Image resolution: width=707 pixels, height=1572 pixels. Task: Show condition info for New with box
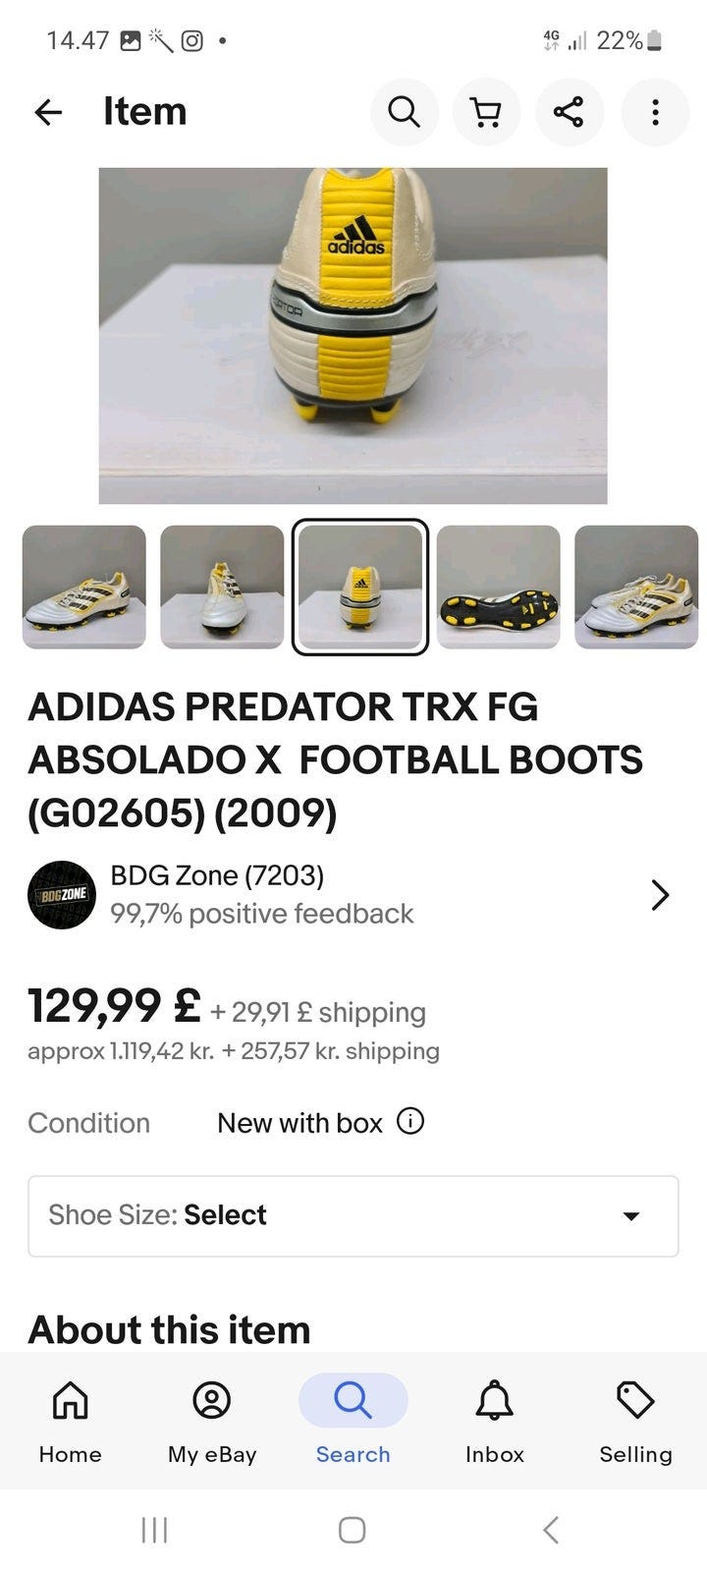pyautogui.click(x=410, y=1121)
